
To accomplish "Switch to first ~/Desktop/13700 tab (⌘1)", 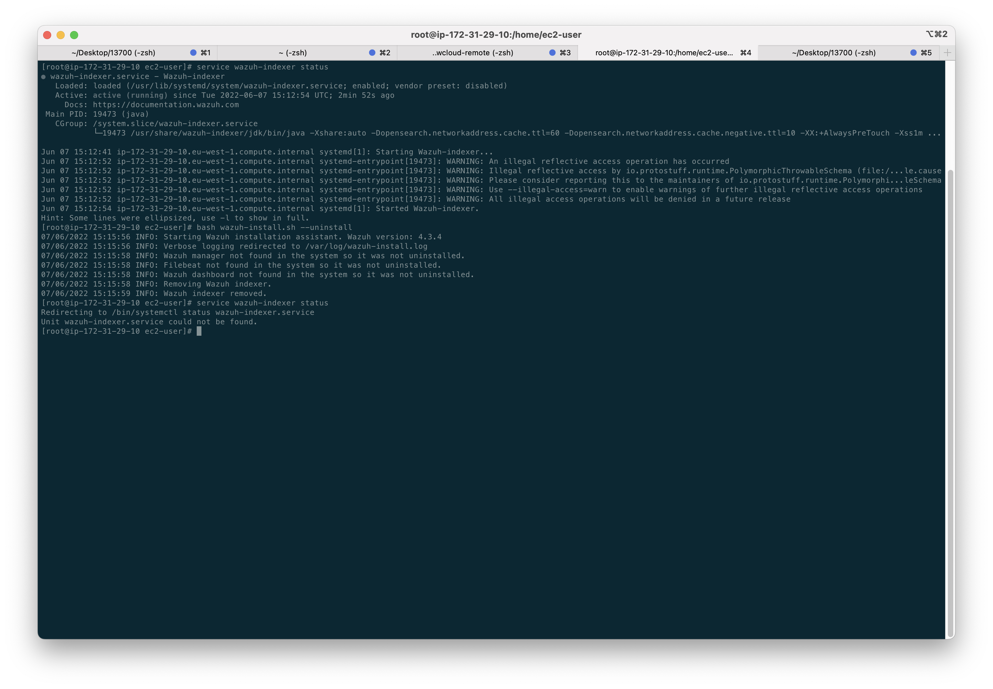I will click(114, 53).
